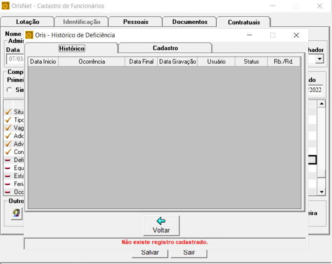Select the Histórico tab
The image size is (332, 264).
pyautogui.click(x=72, y=48)
